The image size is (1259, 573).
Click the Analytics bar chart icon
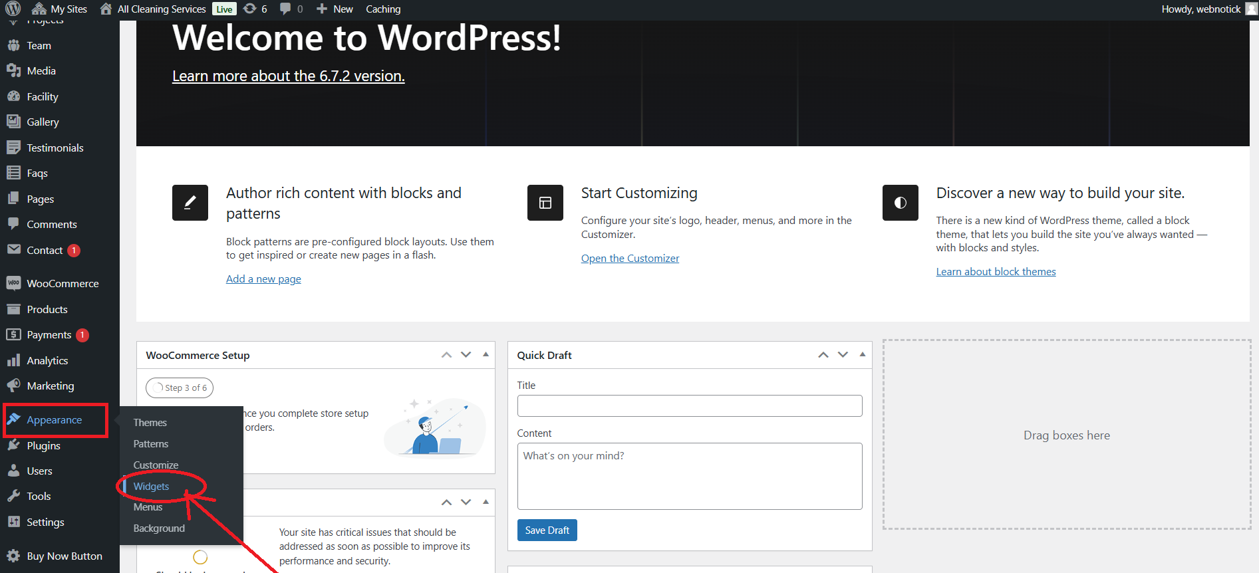(13, 360)
